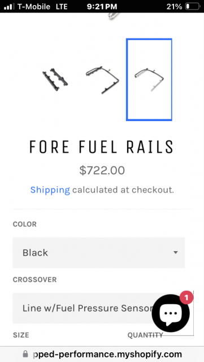
Task: Select the highlighted third product thumbnail
Action: click(x=149, y=80)
